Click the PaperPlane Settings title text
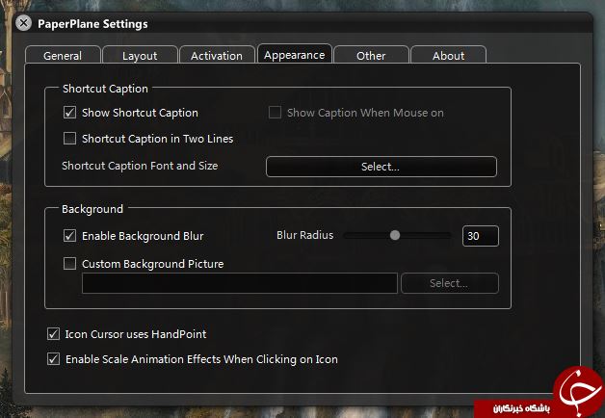Image resolution: width=605 pixels, height=418 pixels. pyautogui.click(x=92, y=23)
